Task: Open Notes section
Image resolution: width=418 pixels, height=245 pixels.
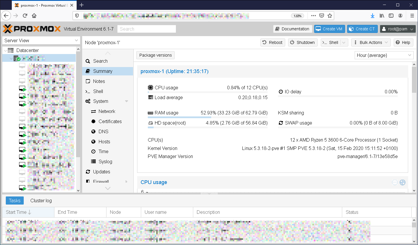Action: [108, 81]
